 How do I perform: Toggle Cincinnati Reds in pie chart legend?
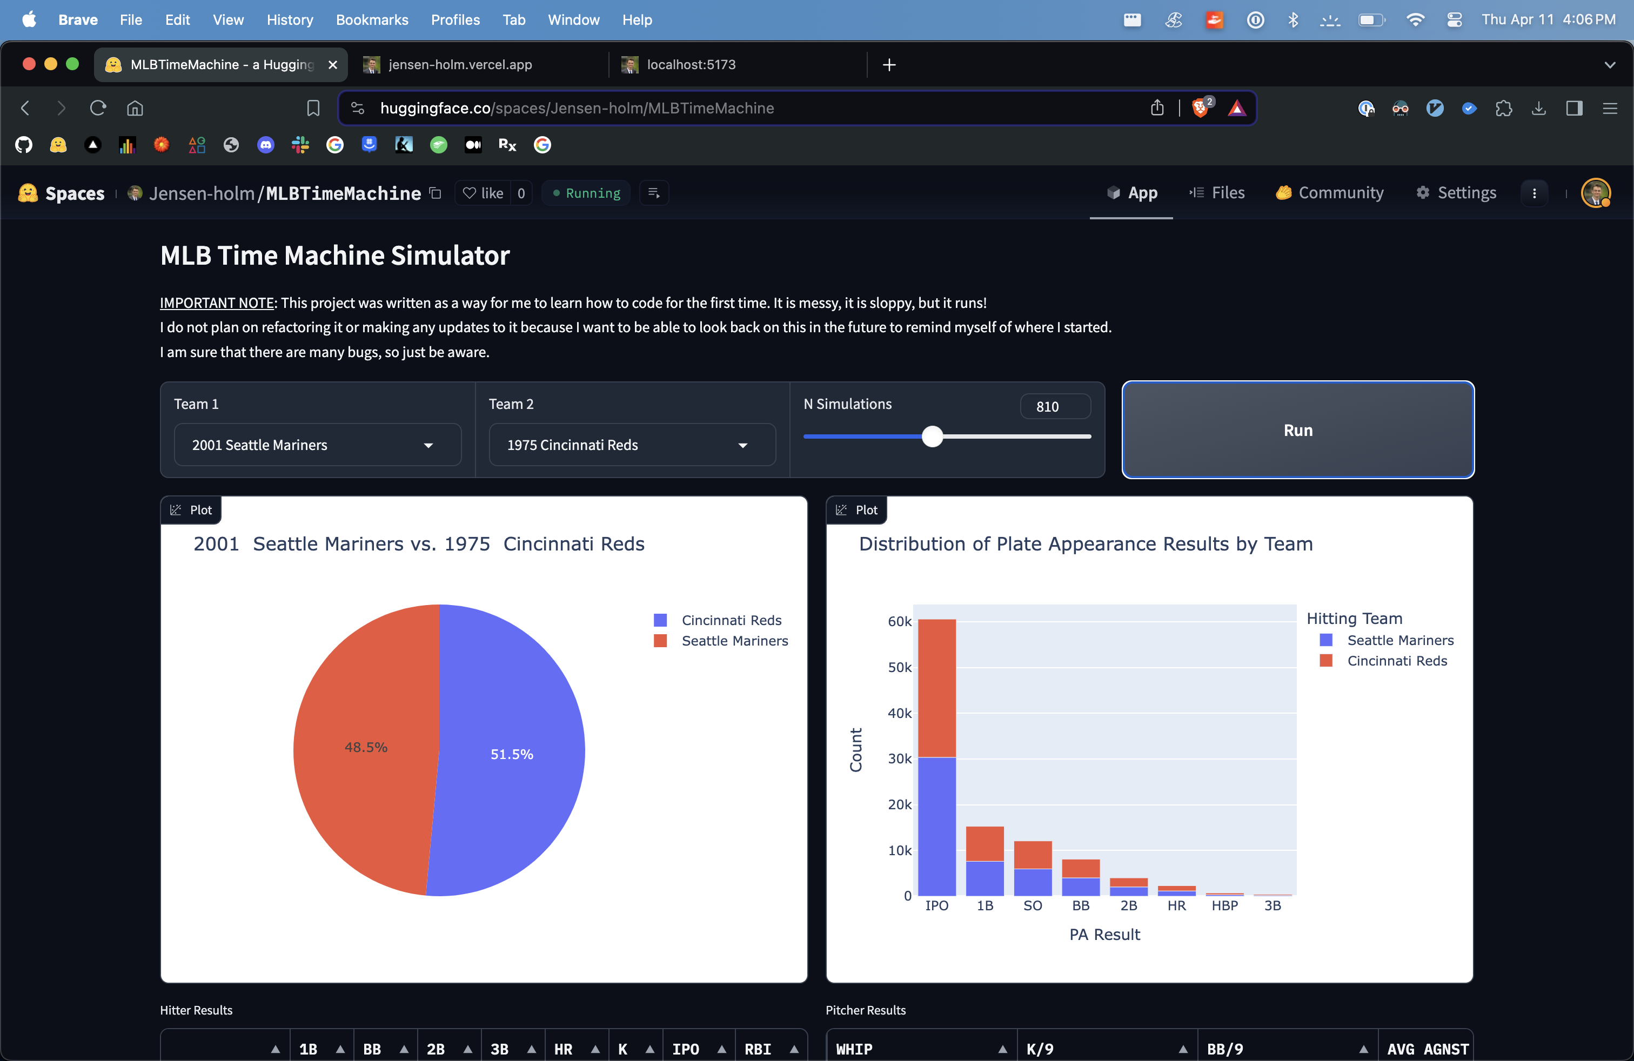click(x=718, y=620)
